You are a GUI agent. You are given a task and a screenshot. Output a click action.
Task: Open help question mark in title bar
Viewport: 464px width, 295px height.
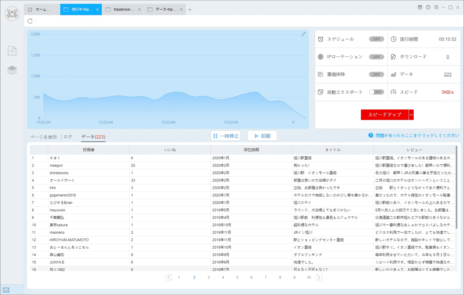[x=428, y=7]
